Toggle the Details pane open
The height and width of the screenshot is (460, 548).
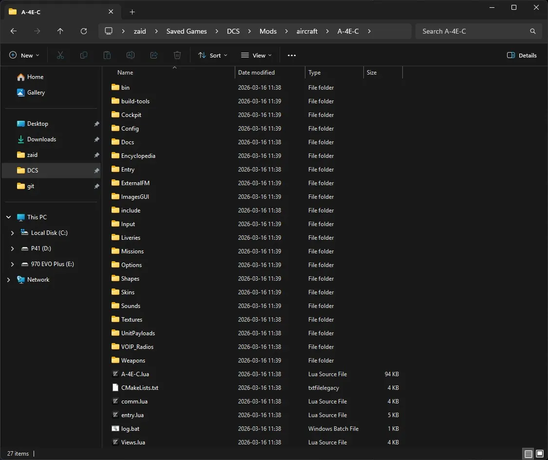(x=522, y=55)
